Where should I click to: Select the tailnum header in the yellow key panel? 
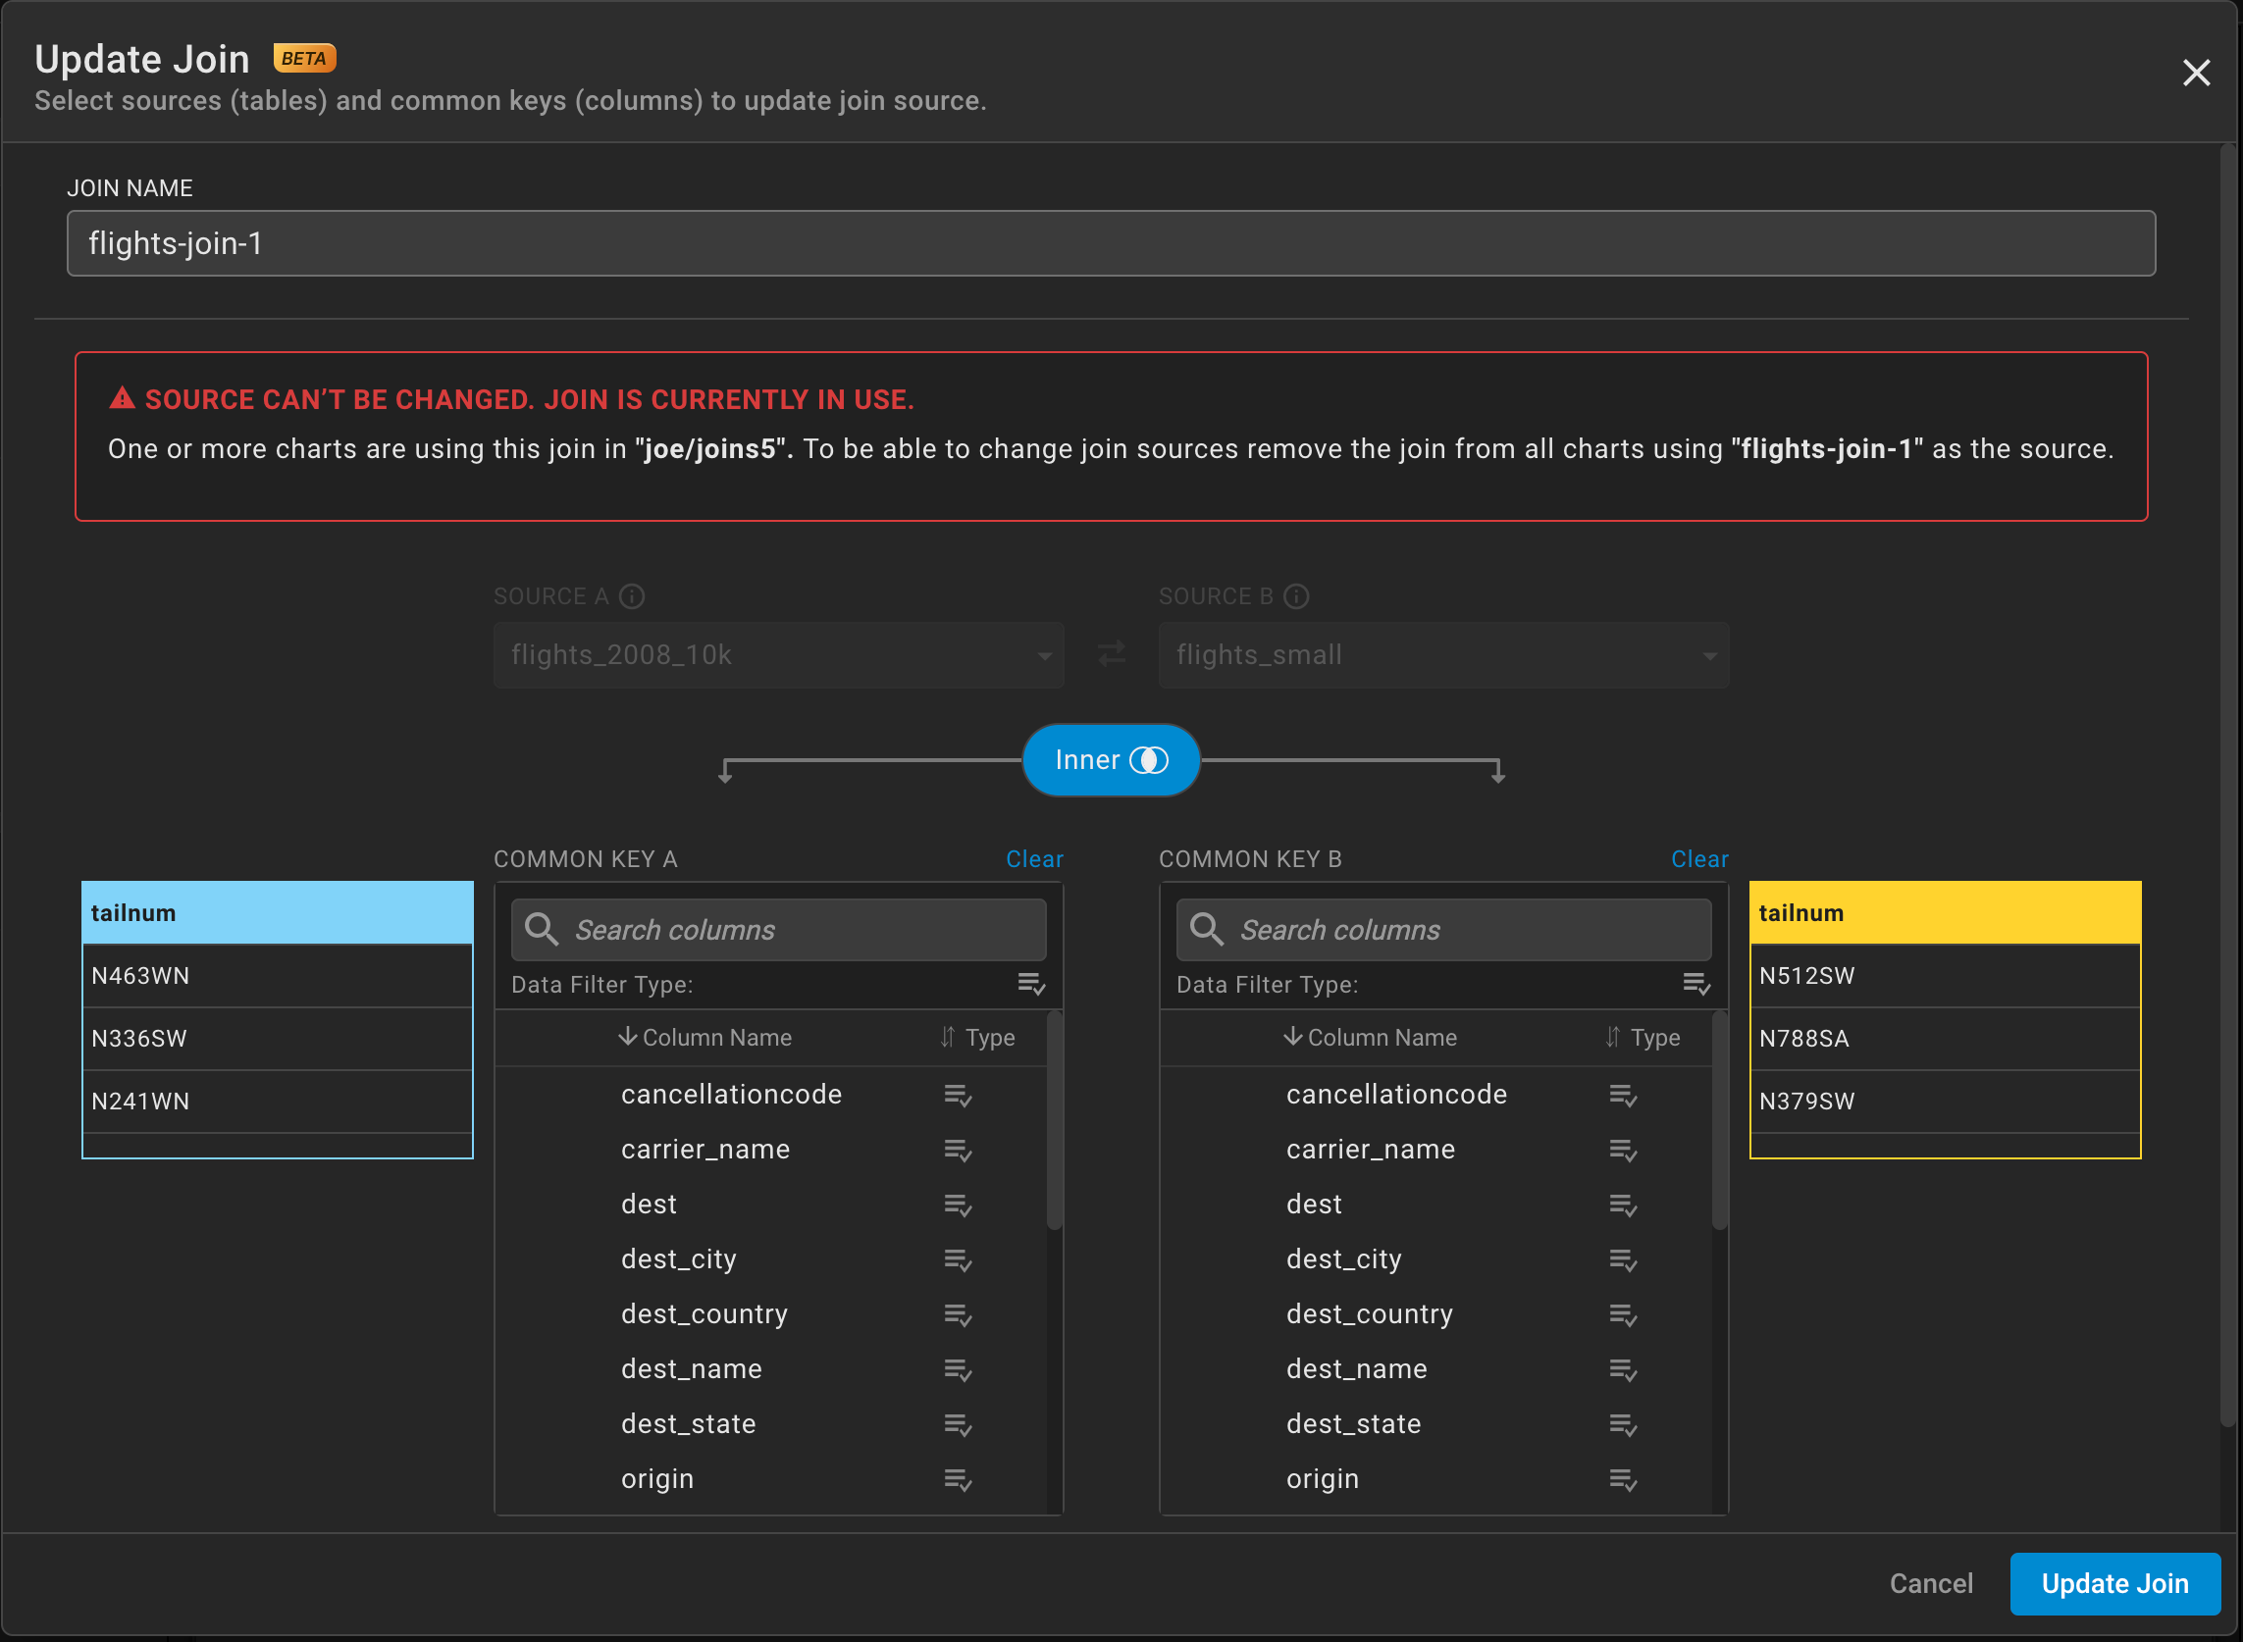tap(1945, 911)
